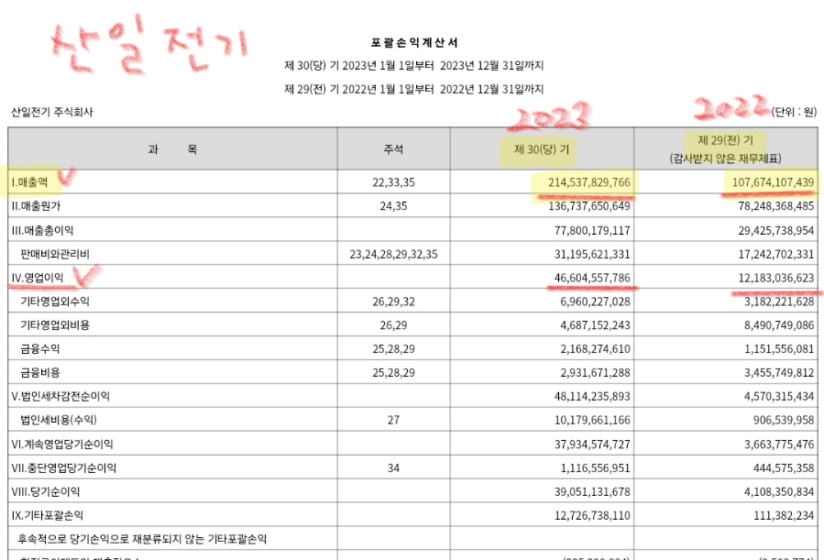The width and height of the screenshot is (824, 560).
Task: Click the value 1,151,556,081
Action: pos(779,349)
